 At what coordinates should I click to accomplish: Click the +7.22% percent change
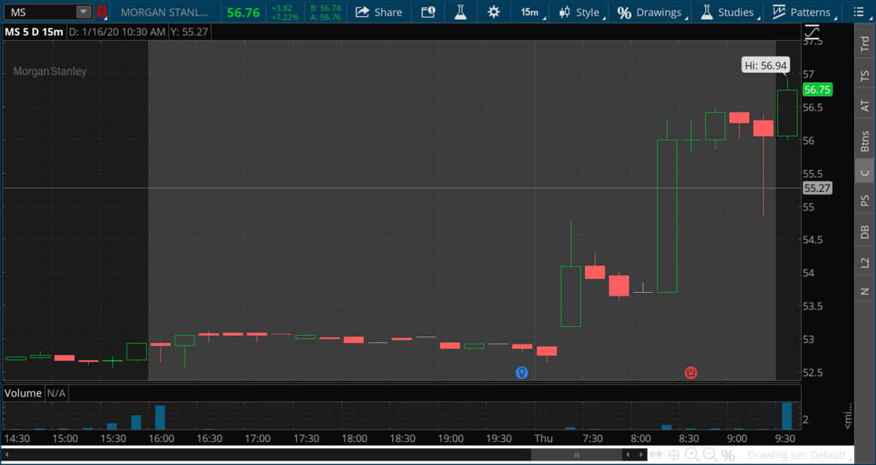coord(285,17)
